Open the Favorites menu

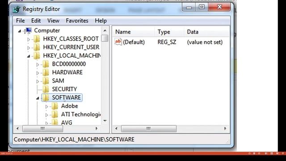coord(77,21)
